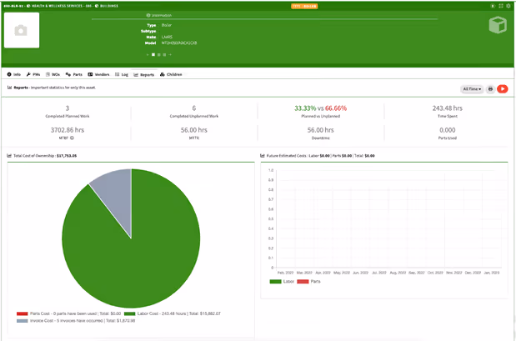
Task: Click the fullscreen expand icon in header
Action: (501, 6)
